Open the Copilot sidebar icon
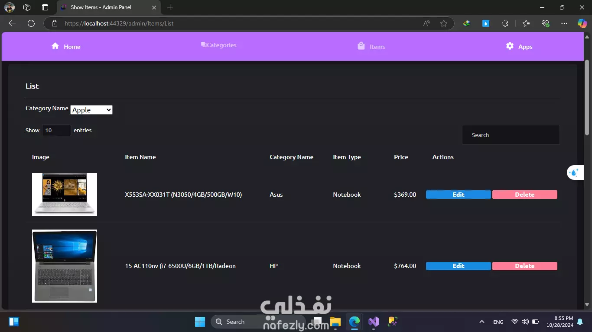 (x=582, y=23)
